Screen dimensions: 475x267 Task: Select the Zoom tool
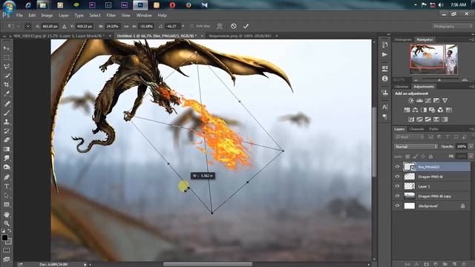point(7,224)
